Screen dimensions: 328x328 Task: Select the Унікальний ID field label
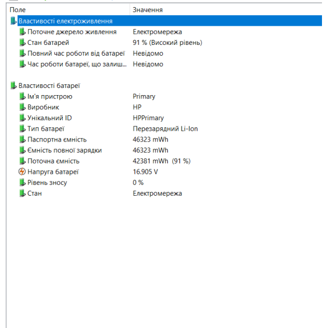50,118
